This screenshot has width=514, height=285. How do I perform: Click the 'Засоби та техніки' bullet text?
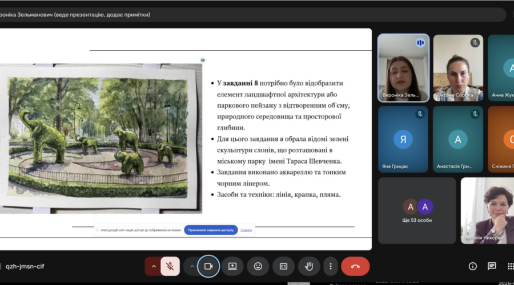click(279, 195)
